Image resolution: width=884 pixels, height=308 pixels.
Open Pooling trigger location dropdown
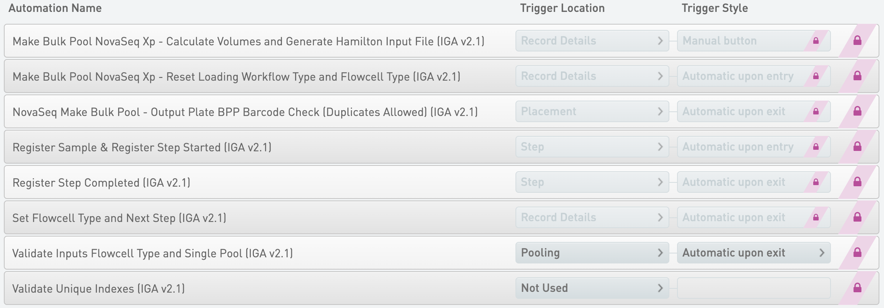click(592, 253)
